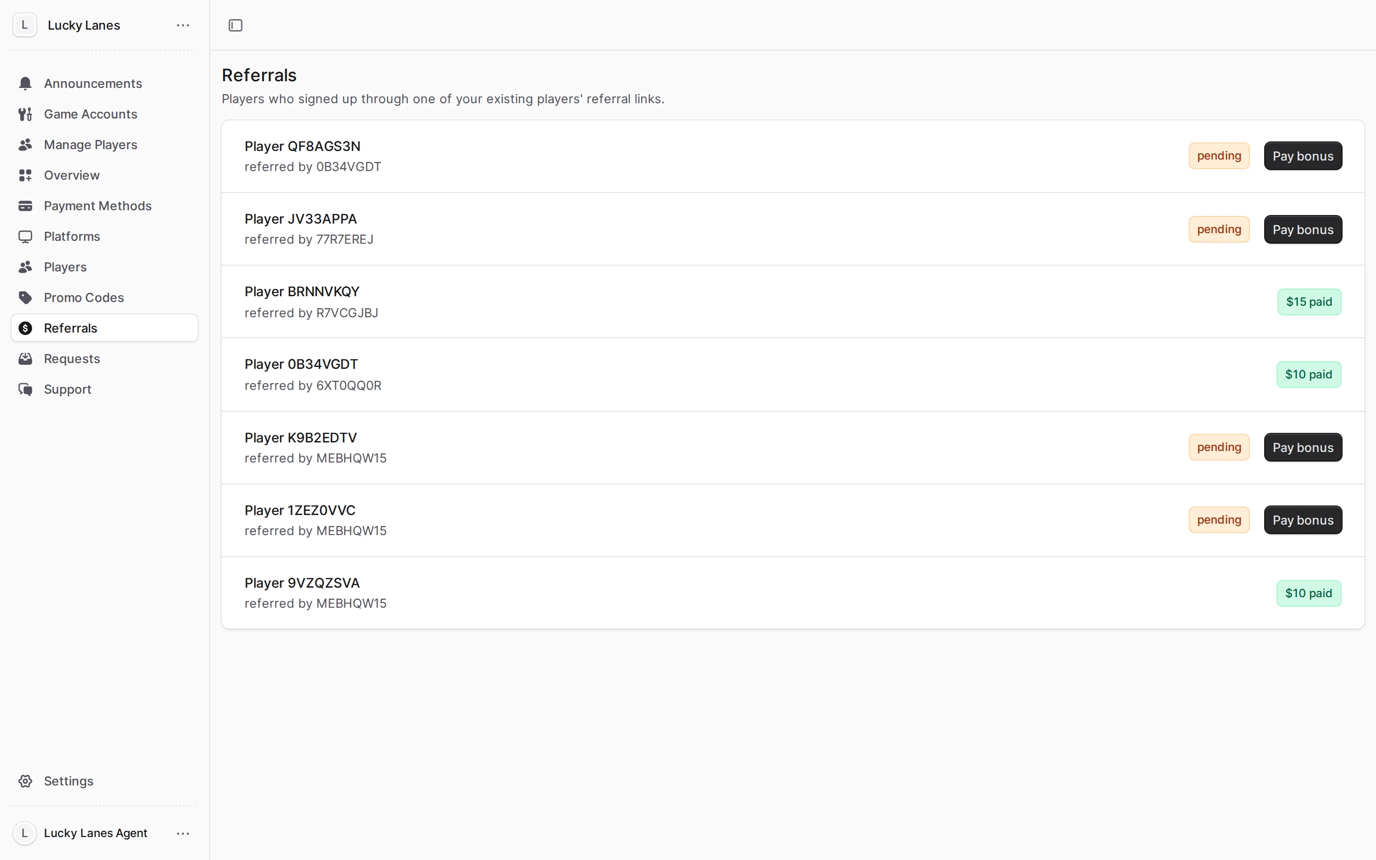Screen dimensions: 1376x860
Task: Click pending badge for Player K9B2EDTV
Action: pyautogui.click(x=1219, y=447)
